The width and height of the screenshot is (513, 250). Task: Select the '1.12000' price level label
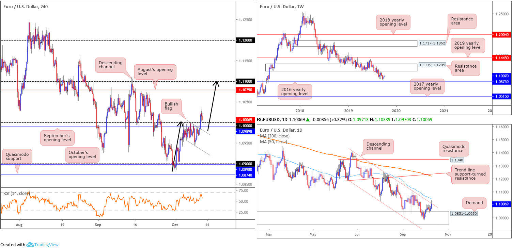click(x=245, y=40)
